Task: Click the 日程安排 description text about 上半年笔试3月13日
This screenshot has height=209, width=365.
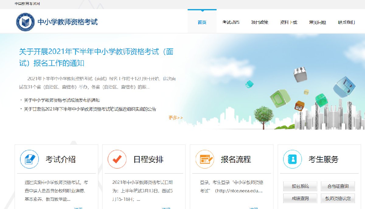Action: pyautogui.click(x=143, y=191)
